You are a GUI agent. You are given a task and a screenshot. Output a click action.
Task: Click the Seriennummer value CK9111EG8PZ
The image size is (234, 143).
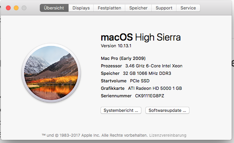tap(150, 96)
